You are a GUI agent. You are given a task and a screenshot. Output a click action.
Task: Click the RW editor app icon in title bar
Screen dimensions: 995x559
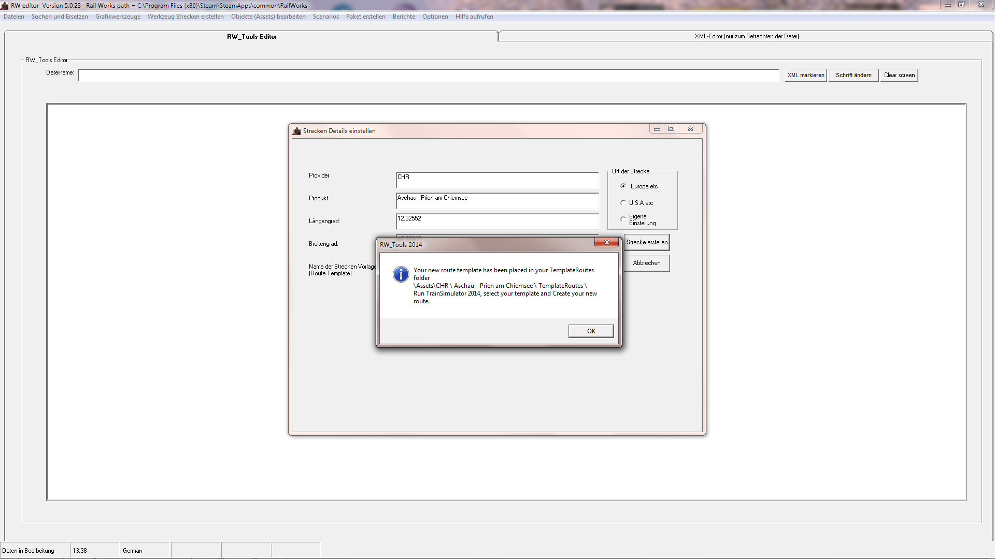(5, 6)
